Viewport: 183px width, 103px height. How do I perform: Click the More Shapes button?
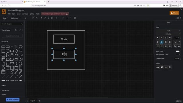[13, 100]
